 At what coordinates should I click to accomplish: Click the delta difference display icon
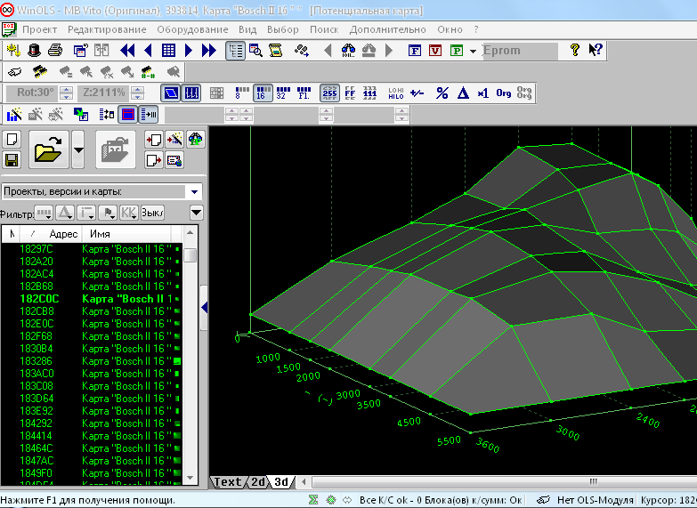click(x=463, y=93)
